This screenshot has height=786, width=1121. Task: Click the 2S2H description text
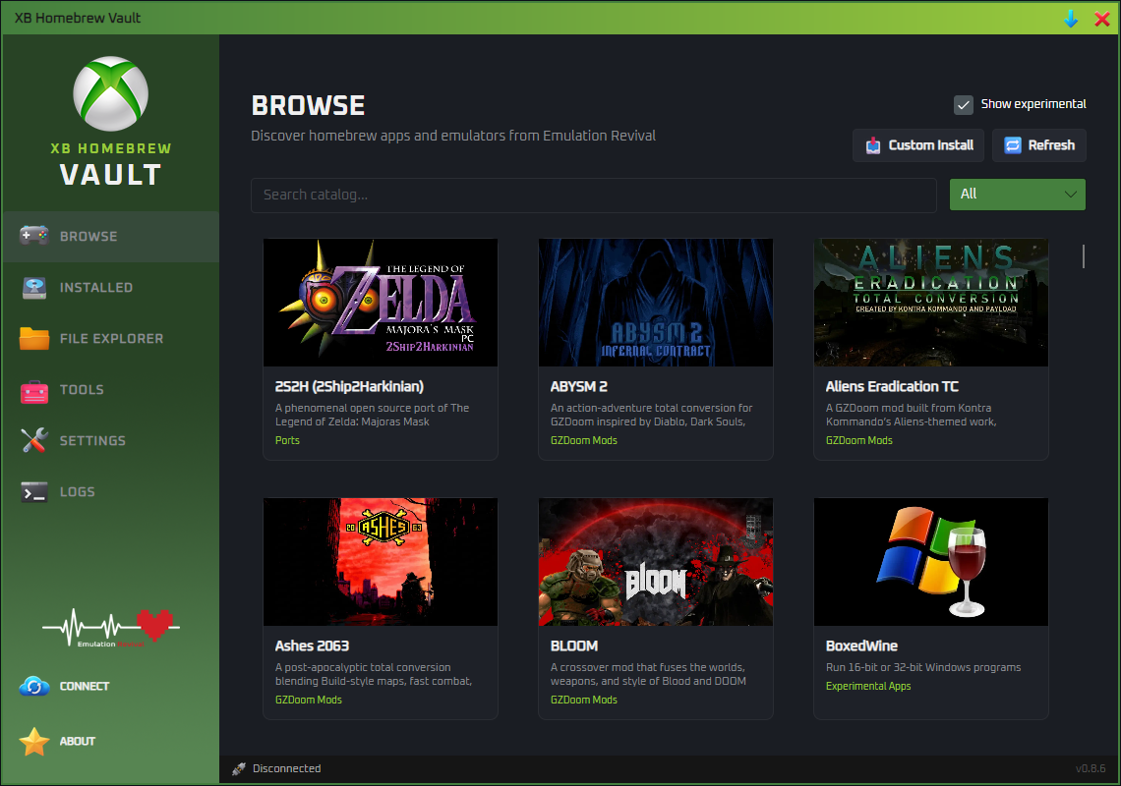[x=373, y=416]
